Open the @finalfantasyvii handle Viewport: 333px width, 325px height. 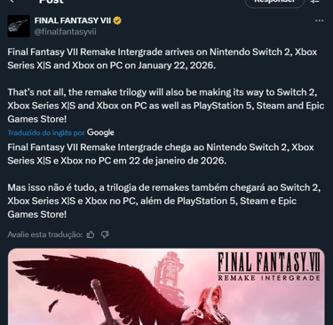pos(66,32)
